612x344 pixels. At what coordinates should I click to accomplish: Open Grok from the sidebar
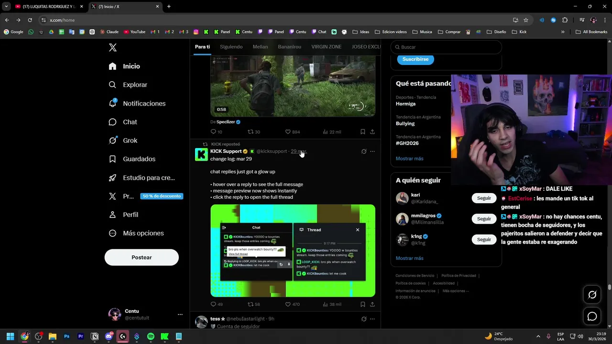coord(123,140)
